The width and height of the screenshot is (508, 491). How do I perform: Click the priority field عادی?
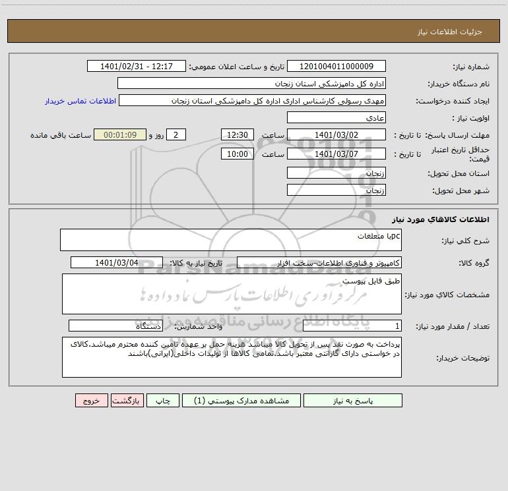336,118
